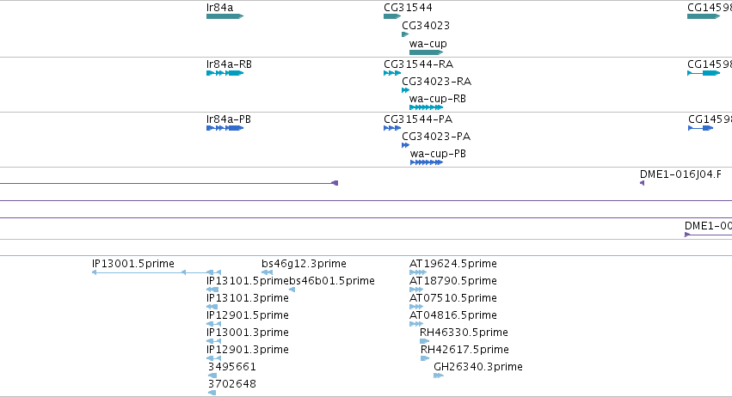This screenshot has height=397, width=732.
Task: Click the AT19624.5prime EST label
Action: (452, 264)
